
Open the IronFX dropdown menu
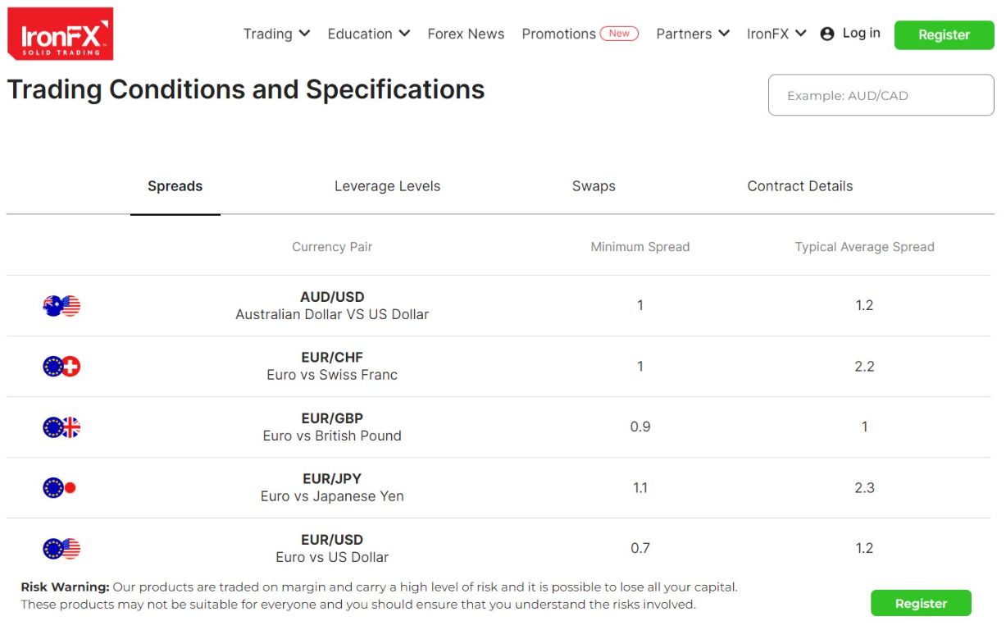pos(776,34)
